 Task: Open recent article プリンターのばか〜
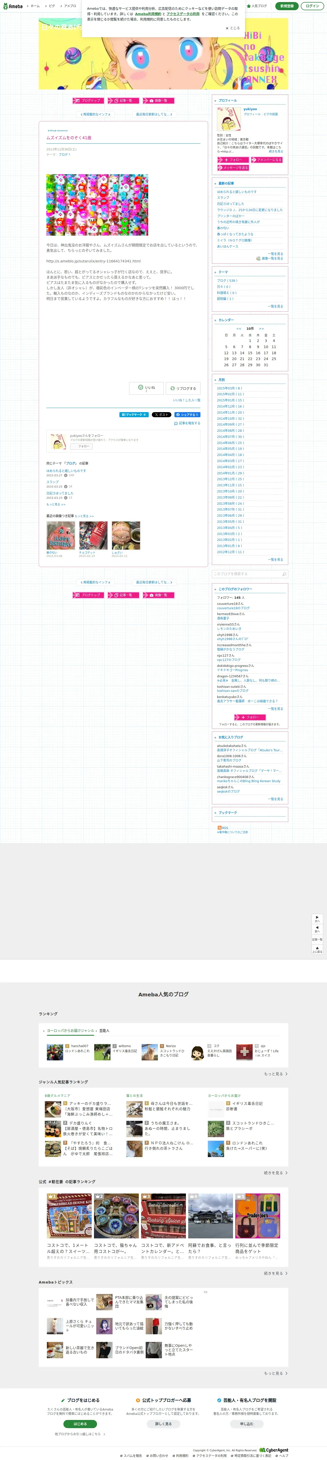pyautogui.click(x=231, y=216)
